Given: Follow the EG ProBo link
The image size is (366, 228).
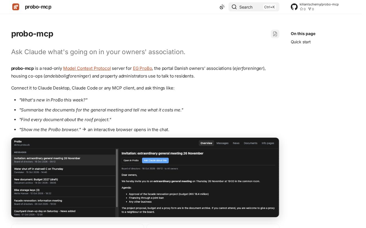Looking at the screenshot, I should pyautogui.click(x=142, y=68).
